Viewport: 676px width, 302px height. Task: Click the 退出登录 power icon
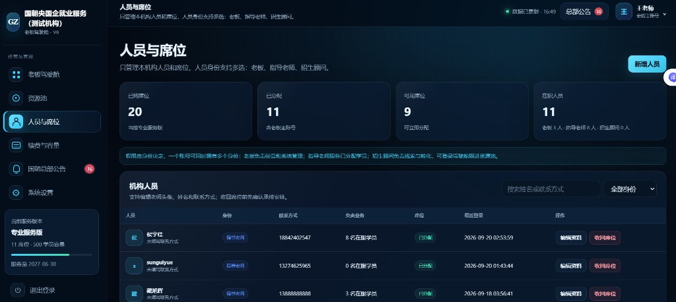18,290
